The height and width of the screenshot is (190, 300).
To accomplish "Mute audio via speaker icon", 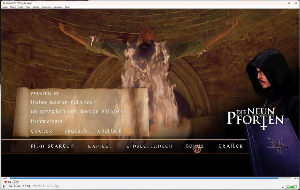I will coord(283,187).
